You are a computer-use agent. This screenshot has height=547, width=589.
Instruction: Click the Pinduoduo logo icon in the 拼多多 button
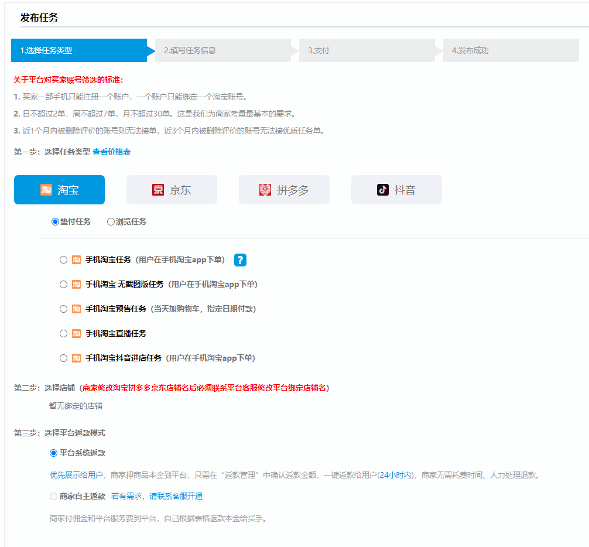(265, 190)
